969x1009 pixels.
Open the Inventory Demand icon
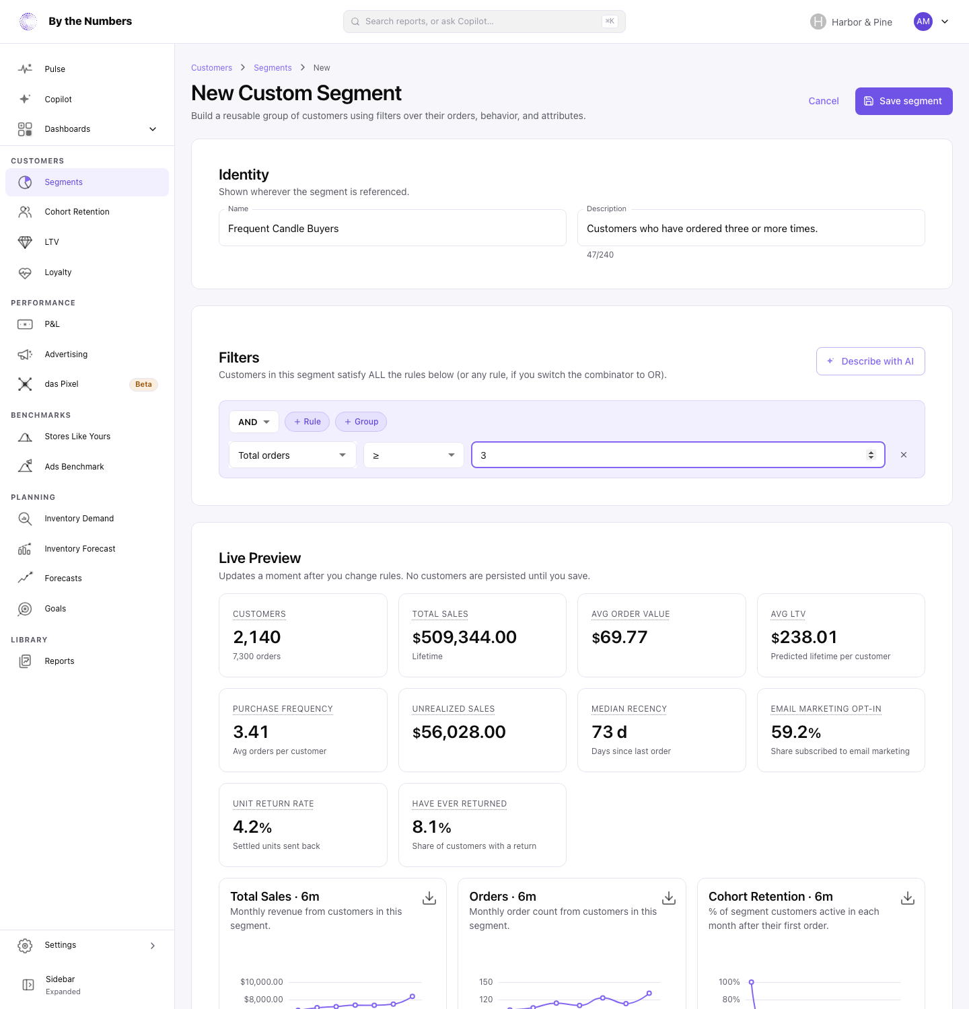[x=25, y=519]
